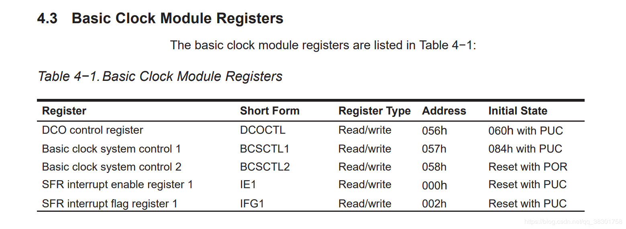Click the Reset with POR cell
Screen dimensions: 626x229
pyautogui.click(x=528, y=167)
